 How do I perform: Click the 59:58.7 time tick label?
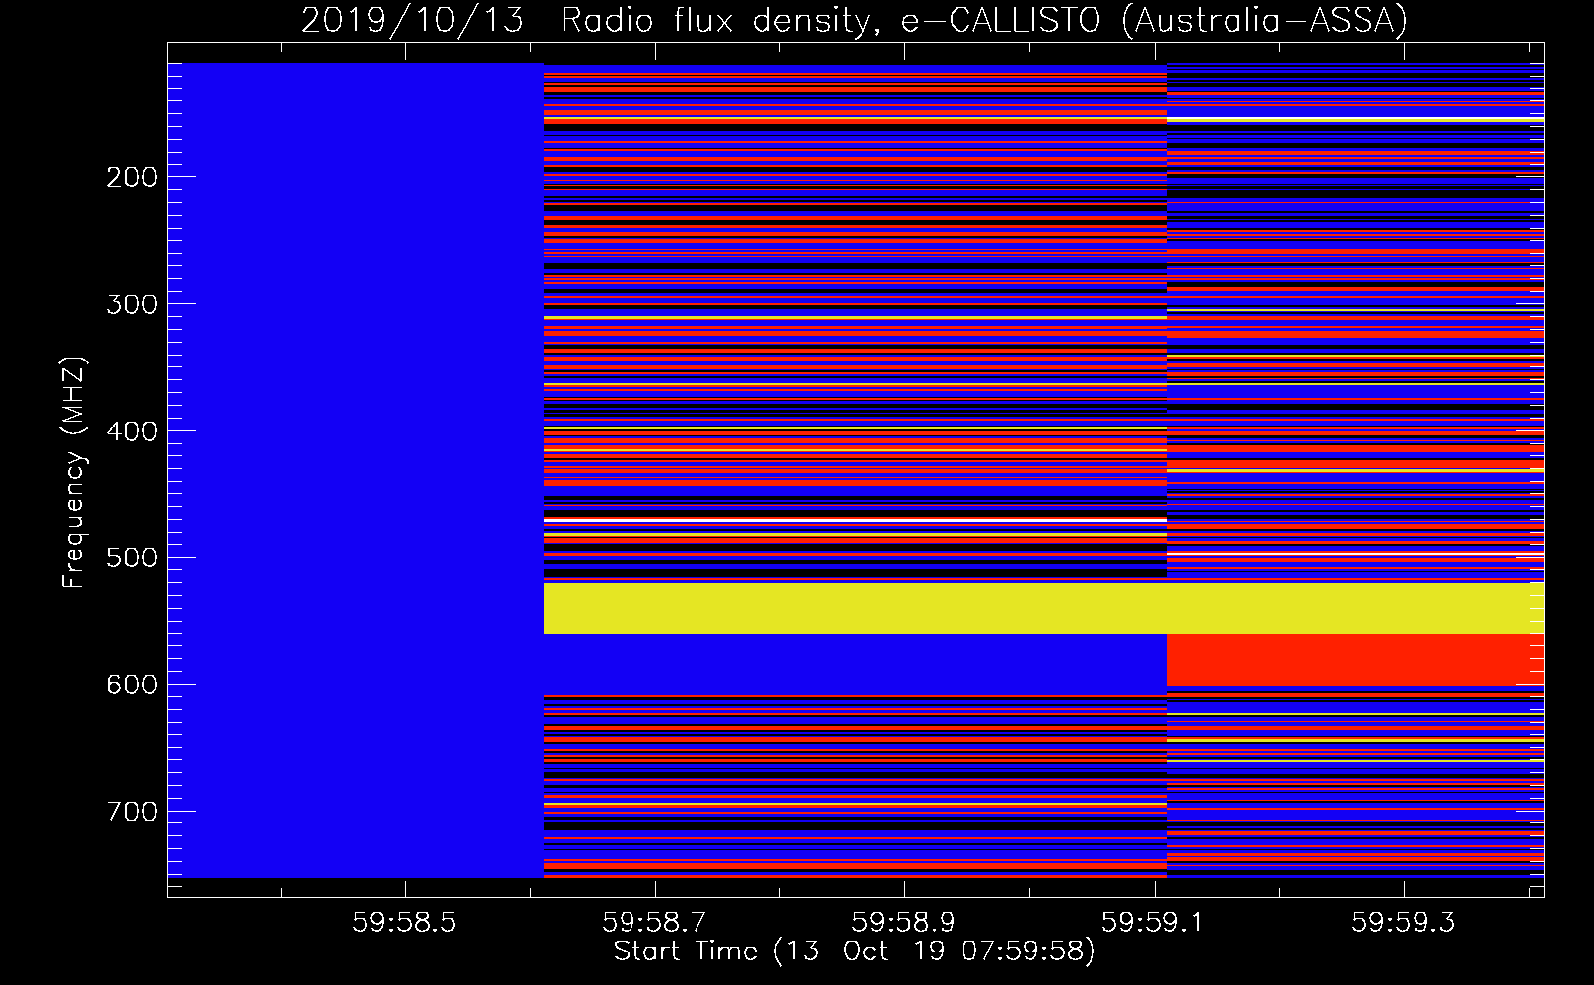pos(654,923)
